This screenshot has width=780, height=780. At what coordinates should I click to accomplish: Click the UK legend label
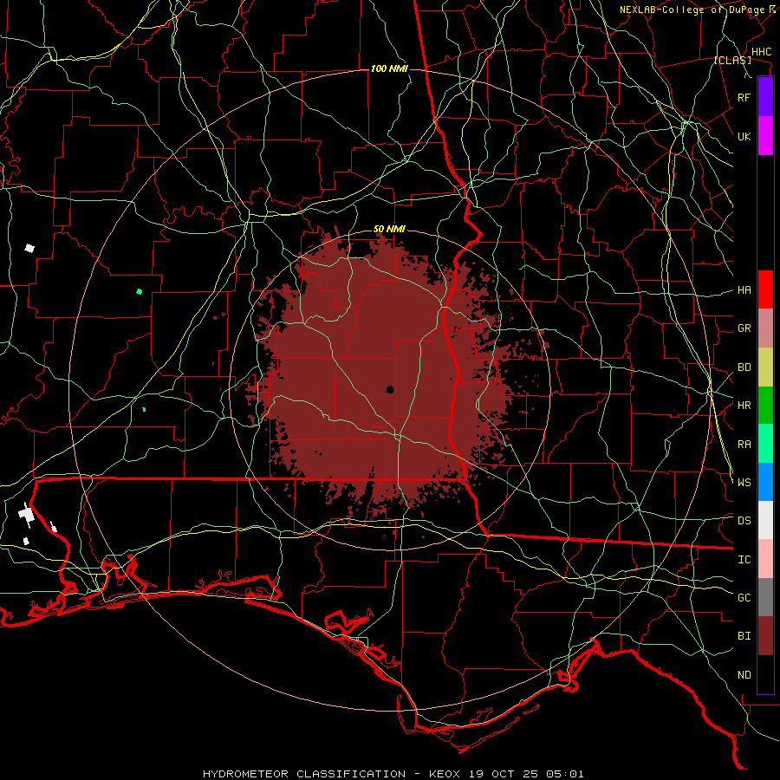coord(744,136)
